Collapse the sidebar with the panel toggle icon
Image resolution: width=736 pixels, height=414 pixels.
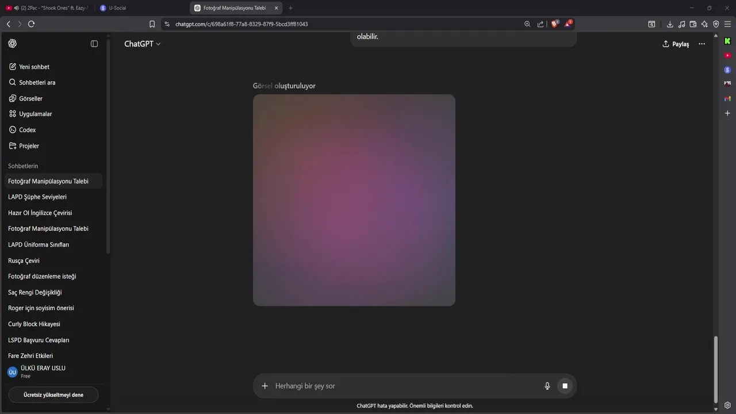[x=94, y=44]
